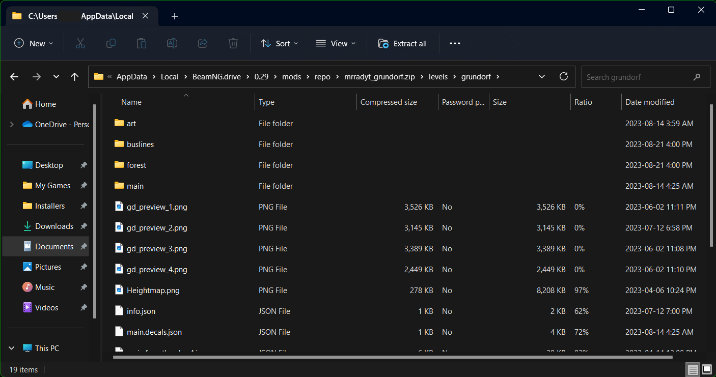This screenshot has width=716, height=377.
Task: Switch to large thumbnails view toggle
Action: point(707,369)
